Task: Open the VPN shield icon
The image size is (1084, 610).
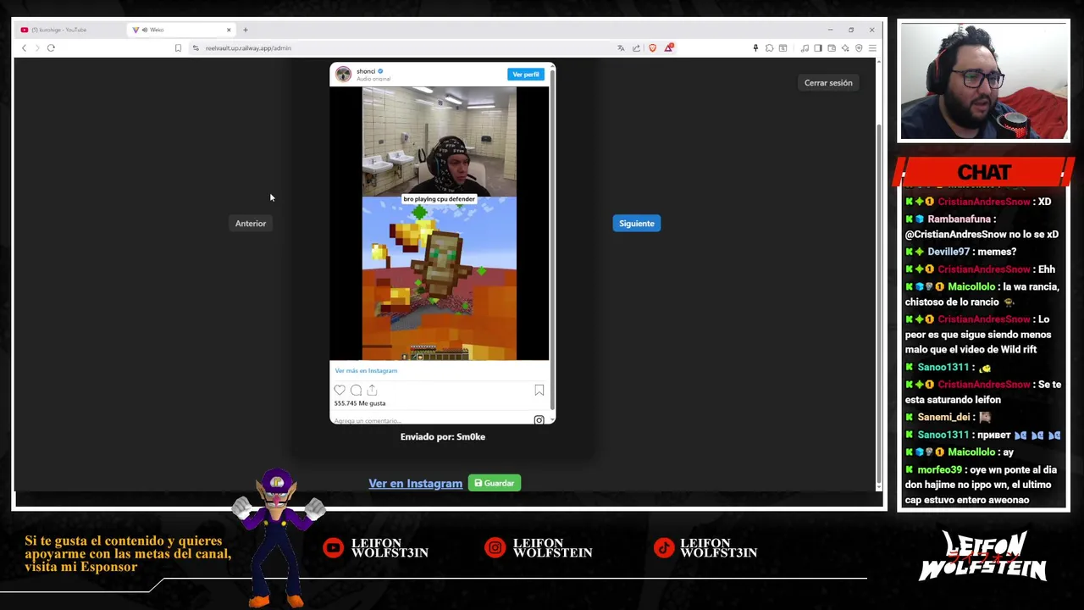Action: 859,48
